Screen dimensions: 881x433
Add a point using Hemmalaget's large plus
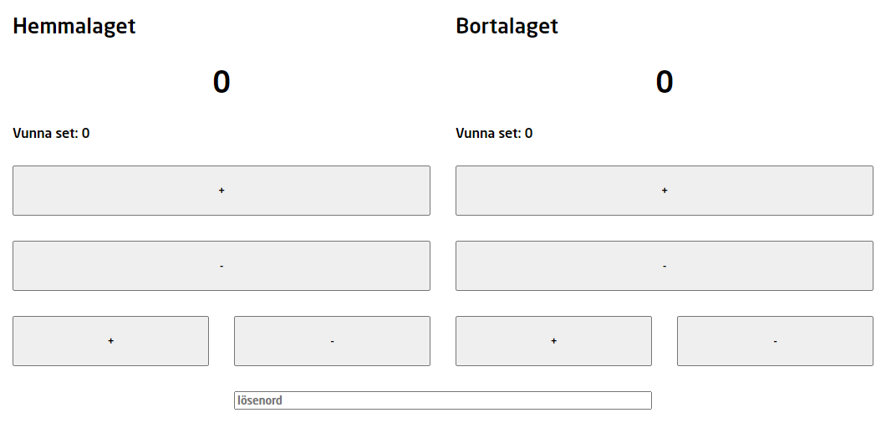coord(222,191)
